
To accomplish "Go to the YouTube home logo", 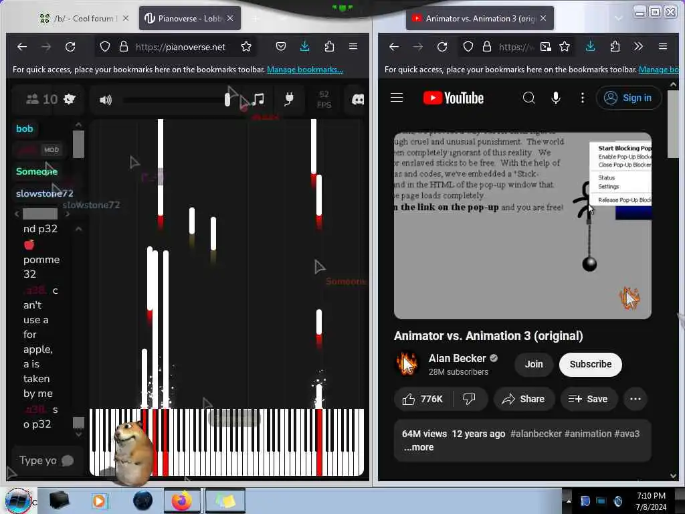I will (454, 98).
